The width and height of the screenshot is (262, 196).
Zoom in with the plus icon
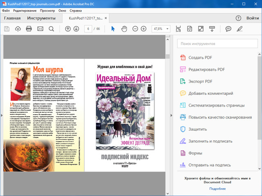click(144, 29)
